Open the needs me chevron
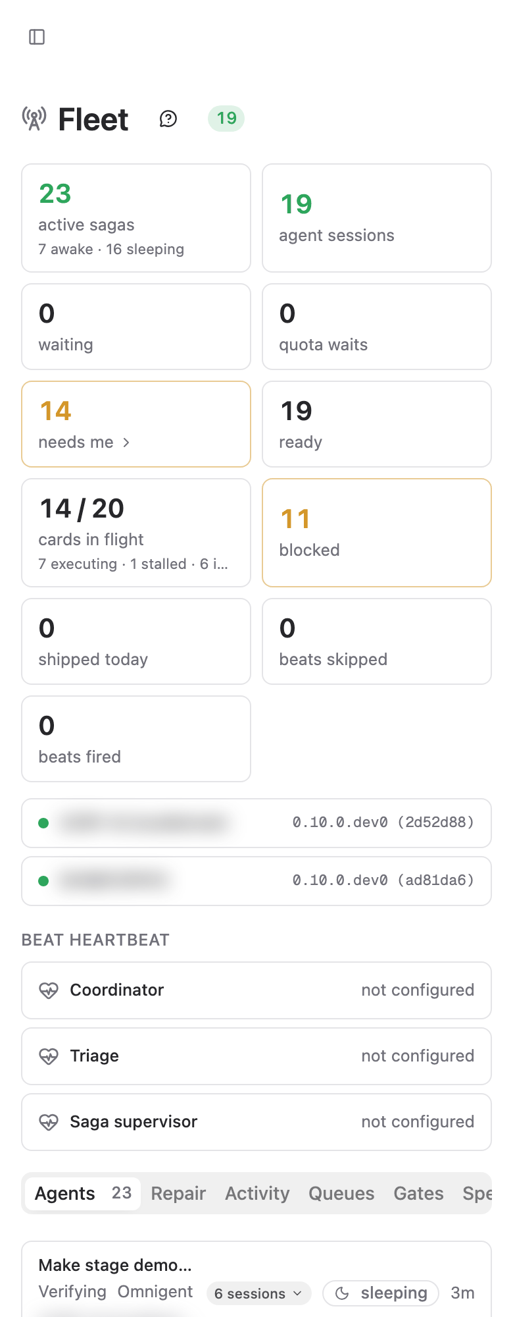513x1317 pixels. [x=126, y=443]
